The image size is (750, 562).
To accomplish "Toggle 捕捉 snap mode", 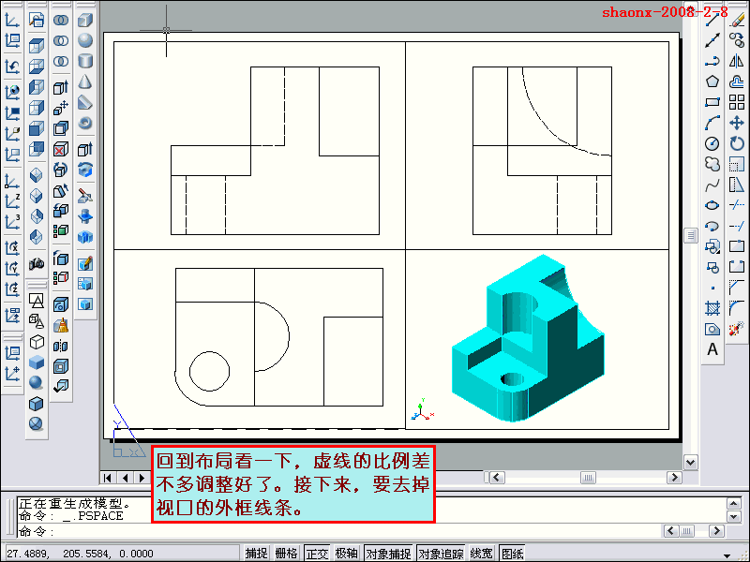I will [256, 553].
